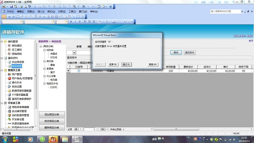Image resolution: width=254 pixels, height=143 pixels.
Task: Select the Label (Aa) toolbox control
Action: pos(9,16)
